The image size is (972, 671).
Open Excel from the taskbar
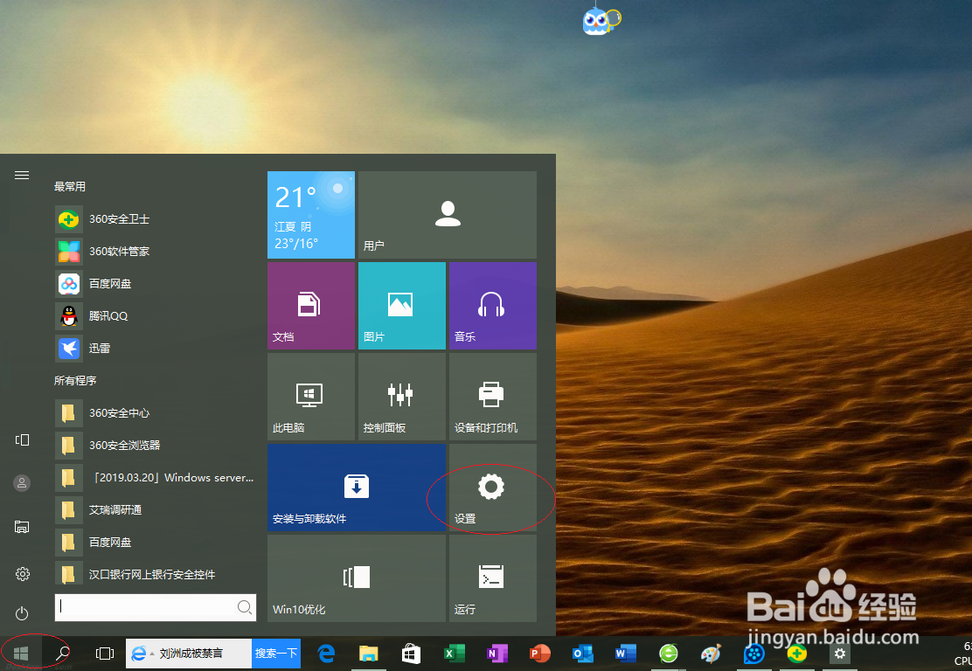click(454, 653)
